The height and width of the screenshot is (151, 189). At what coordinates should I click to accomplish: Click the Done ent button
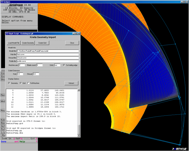[x=10, y=142]
